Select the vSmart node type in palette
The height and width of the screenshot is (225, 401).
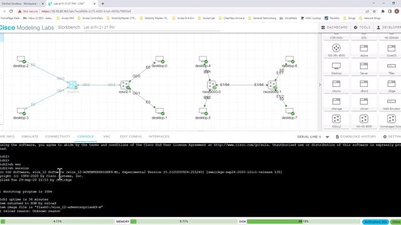363,103
